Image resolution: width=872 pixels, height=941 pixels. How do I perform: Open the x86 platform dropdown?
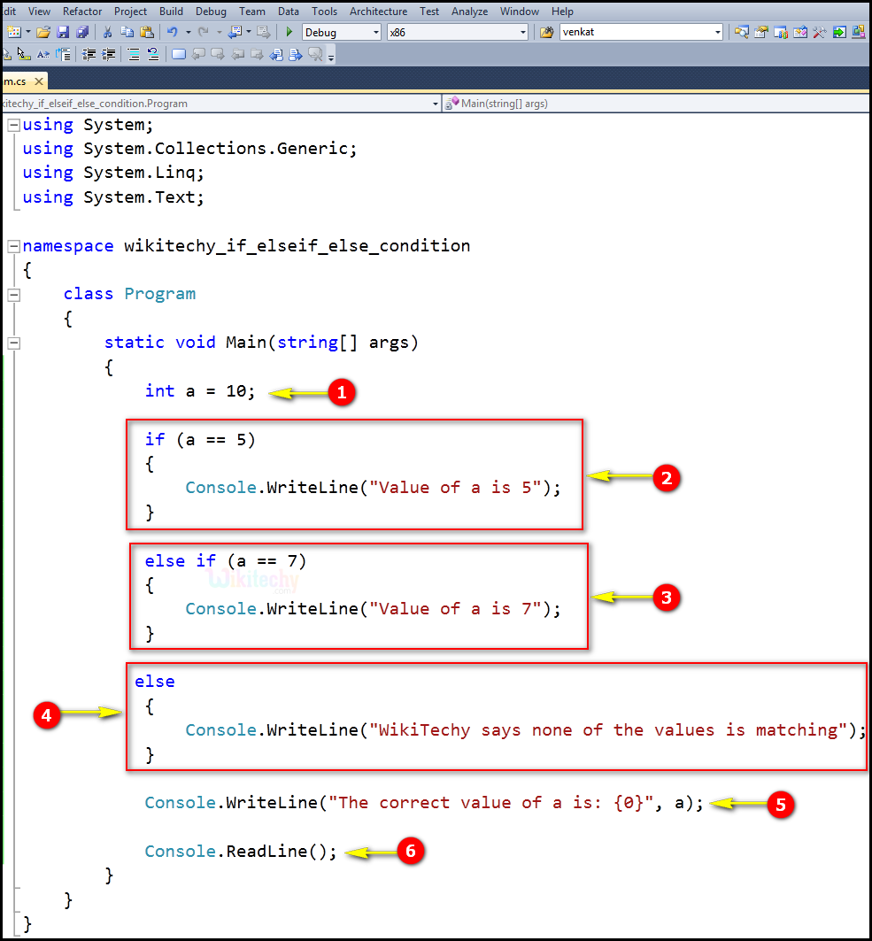click(x=522, y=32)
